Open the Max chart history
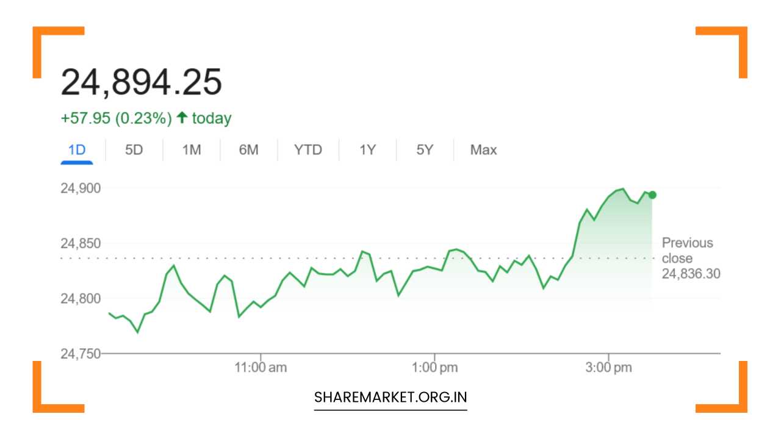The height and width of the screenshot is (439, 781). pos(483,149)
